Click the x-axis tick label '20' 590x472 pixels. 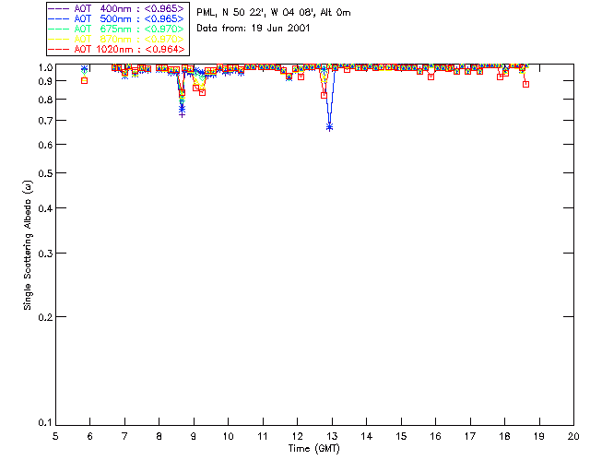coord(573,437)
